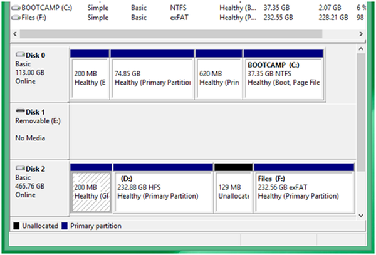Click the BOOTCAMP (C:) volume drive icon

coord(16,9)
